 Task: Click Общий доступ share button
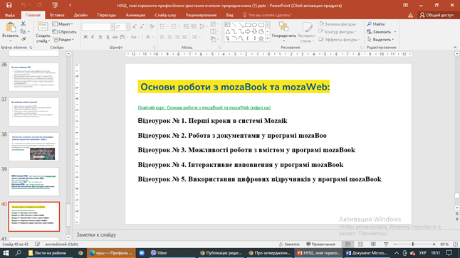click(437, 15)
